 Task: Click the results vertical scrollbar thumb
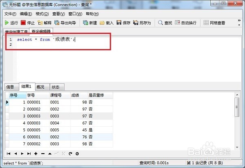tap(237, 107)
